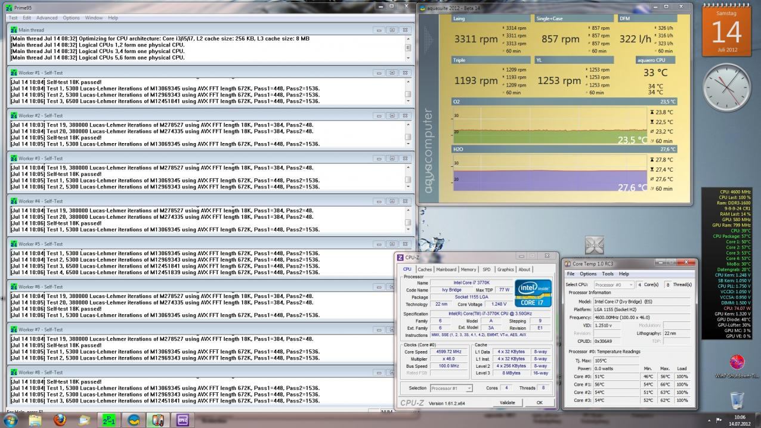Switch to aquasuite via its taskbar icon

(134, 420)
